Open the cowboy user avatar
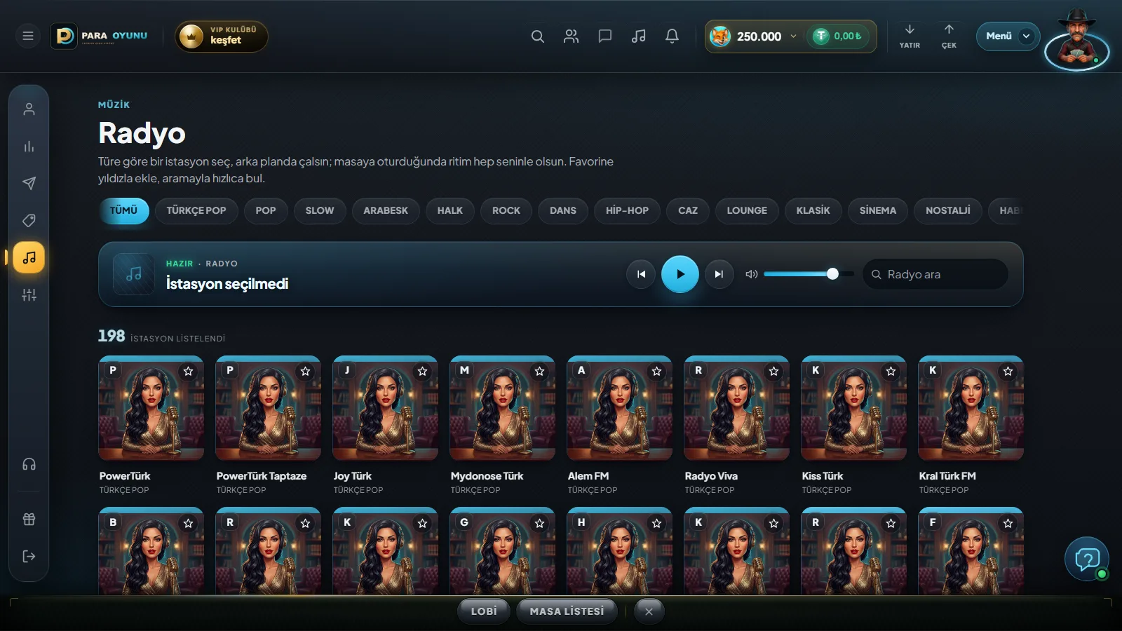Screen dimensions: 1122x631 (x=1077, y=40)
